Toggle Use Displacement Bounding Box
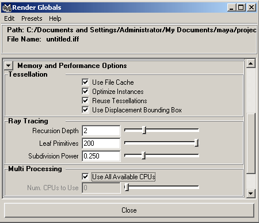The height and width of the screenshot is (223, 259). (x=85, y=110)
